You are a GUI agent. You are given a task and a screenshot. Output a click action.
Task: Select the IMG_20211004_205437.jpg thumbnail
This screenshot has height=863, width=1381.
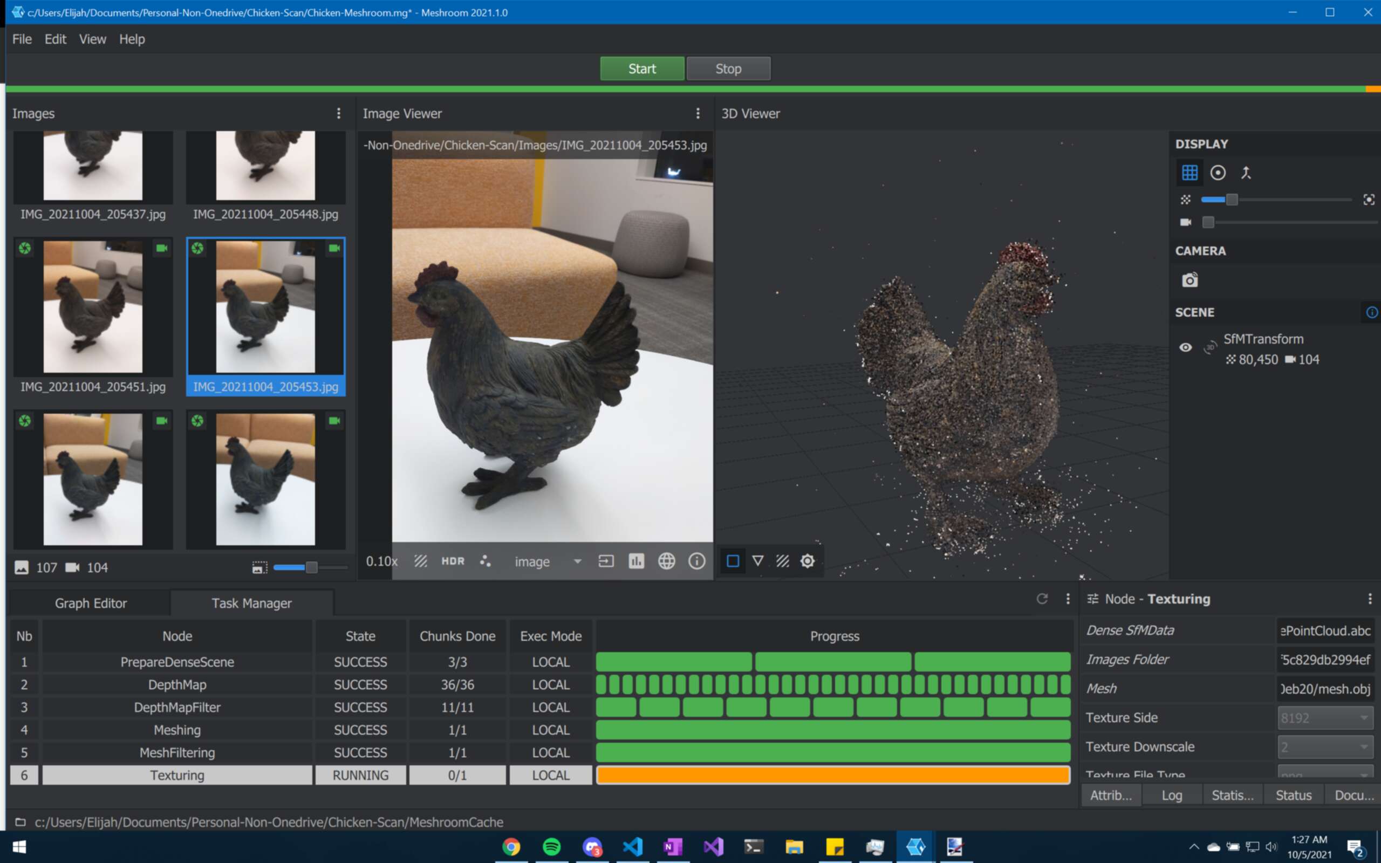coord(93,176)
